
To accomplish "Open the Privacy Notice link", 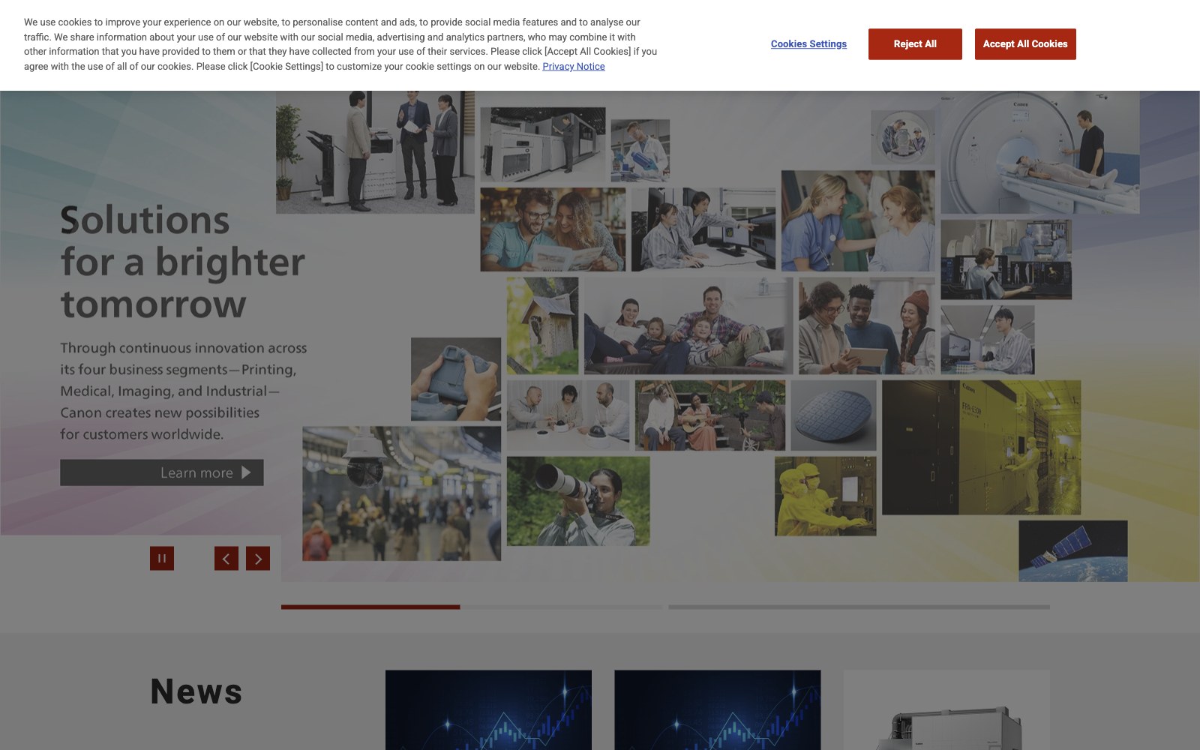I will (x=574, y=67).
